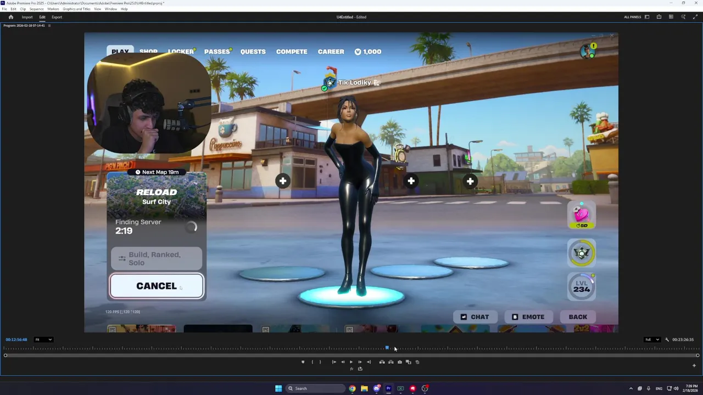Click the blue playhead marker on time ruler

387,348
